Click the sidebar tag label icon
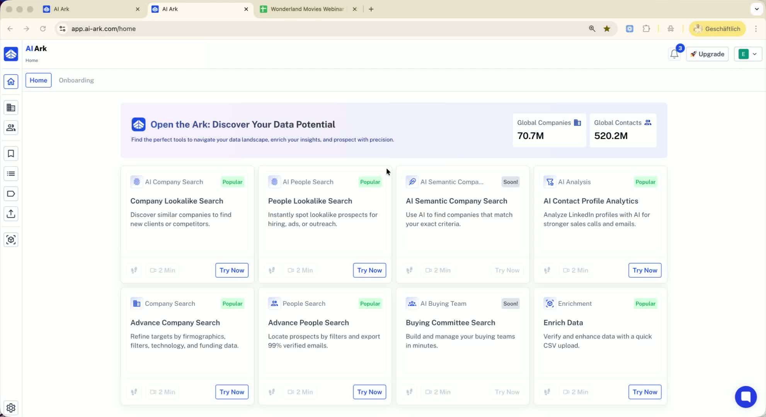 pyautogui.click(x=11, y=194)
